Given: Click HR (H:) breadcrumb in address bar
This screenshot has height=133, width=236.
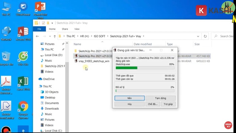Looking at the screenshot, I should [x=84, y=36].
